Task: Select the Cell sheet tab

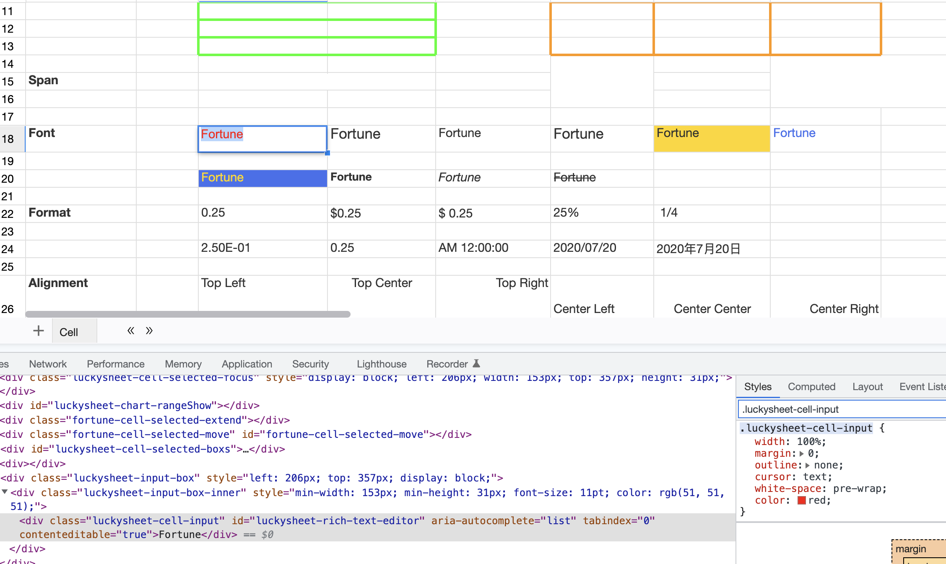Action: 74,331
